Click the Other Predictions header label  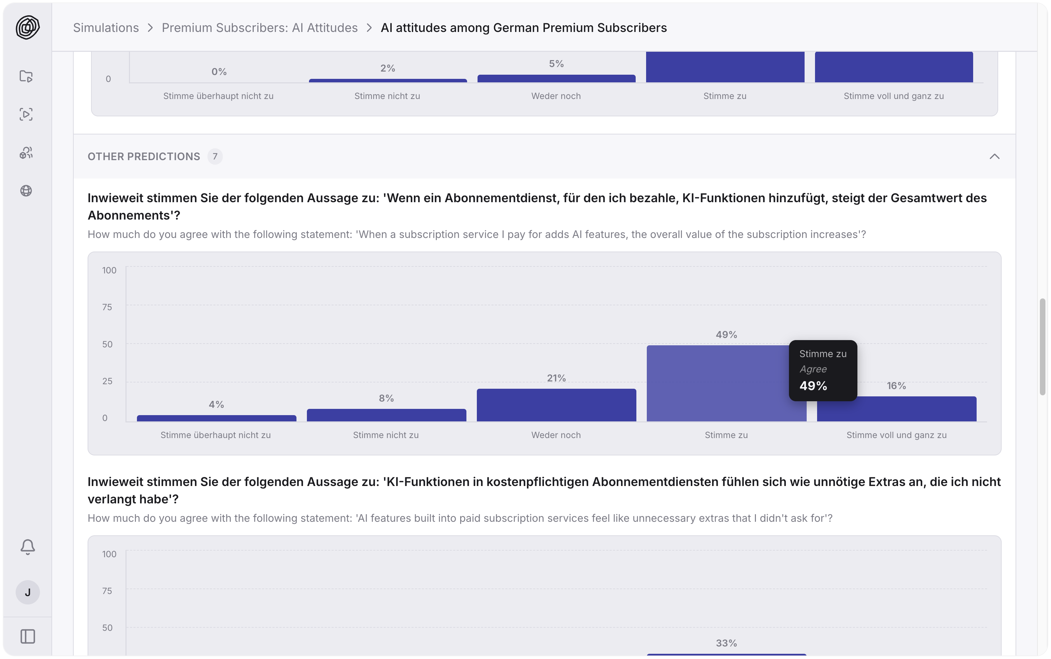(144, 156)
